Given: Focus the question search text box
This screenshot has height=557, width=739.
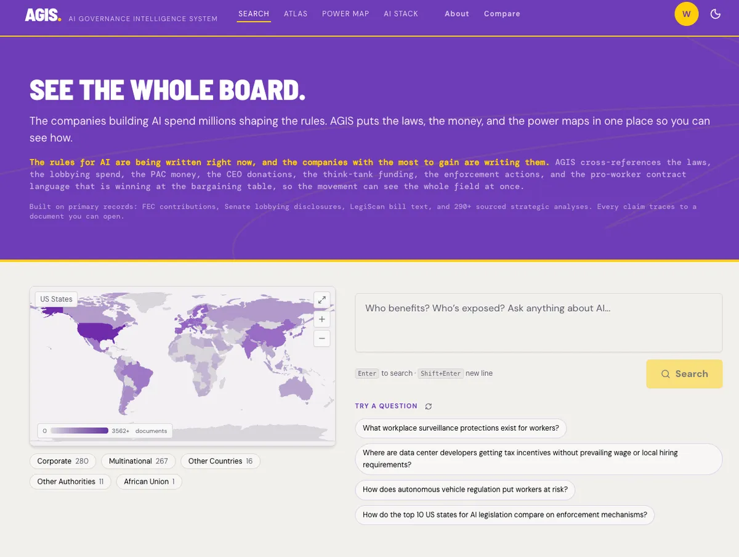Looking at the screenshot, I should point(539,323).
